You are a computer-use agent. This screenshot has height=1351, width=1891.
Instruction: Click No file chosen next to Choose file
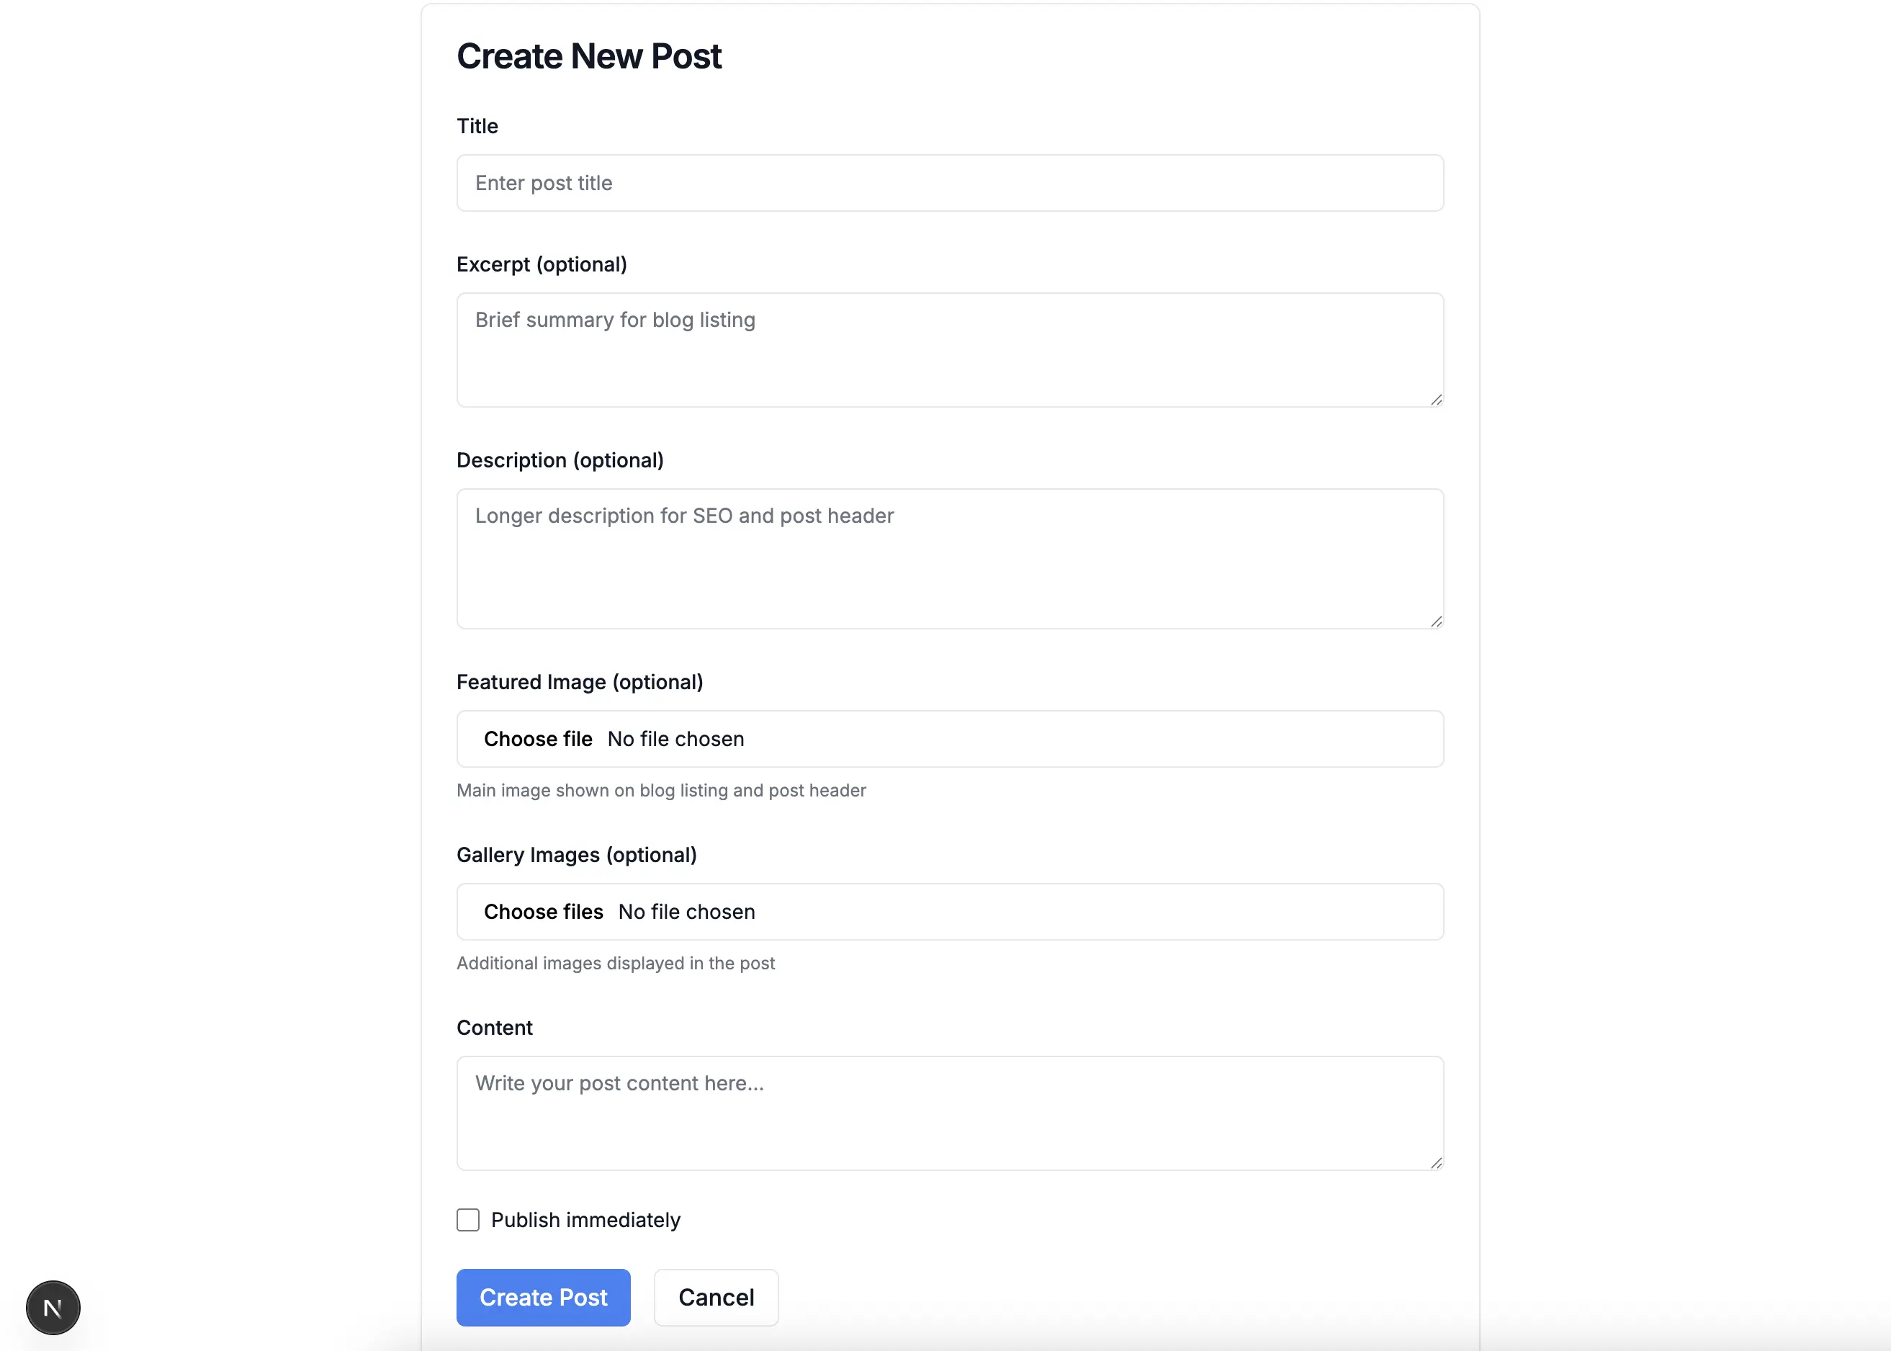[x=675, y=739]
